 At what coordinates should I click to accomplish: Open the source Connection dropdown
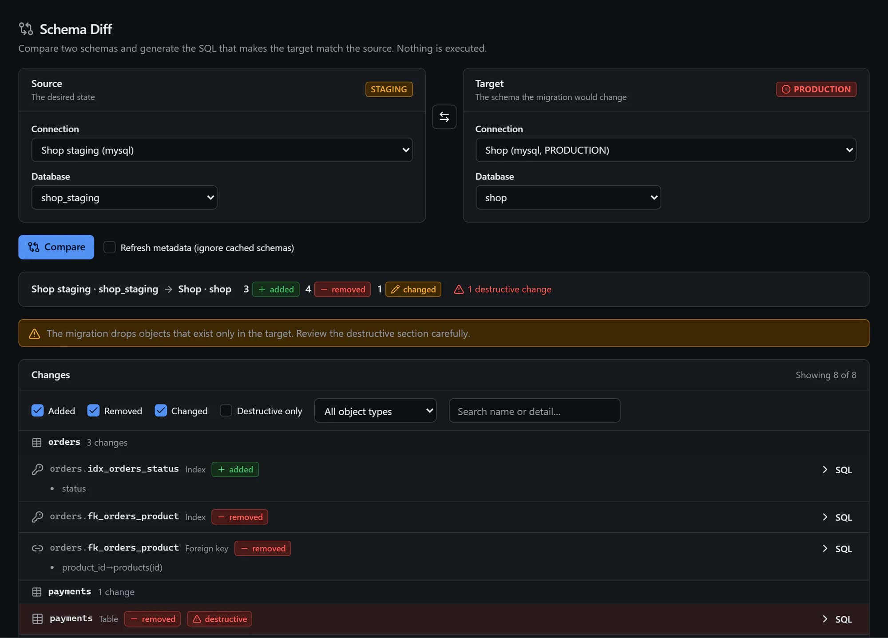click(222, 150)
